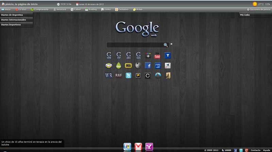Expand the Diarios Deportivos section
The image size is (272, 152).
[16, 24]
